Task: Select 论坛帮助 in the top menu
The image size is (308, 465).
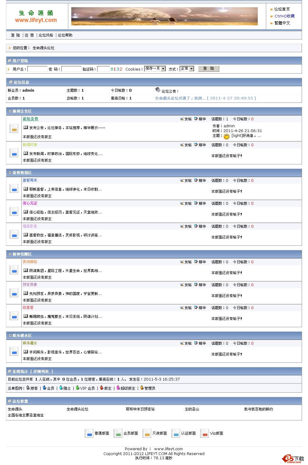Action: 65,35
